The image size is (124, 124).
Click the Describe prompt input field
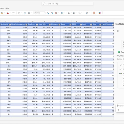click(x=120, y=106)
